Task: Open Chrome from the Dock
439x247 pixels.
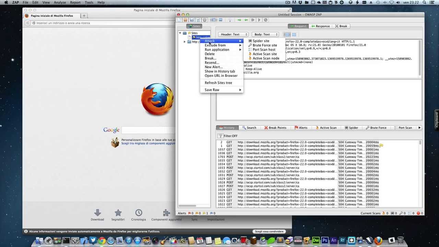Action: click(x=102, y=240)
